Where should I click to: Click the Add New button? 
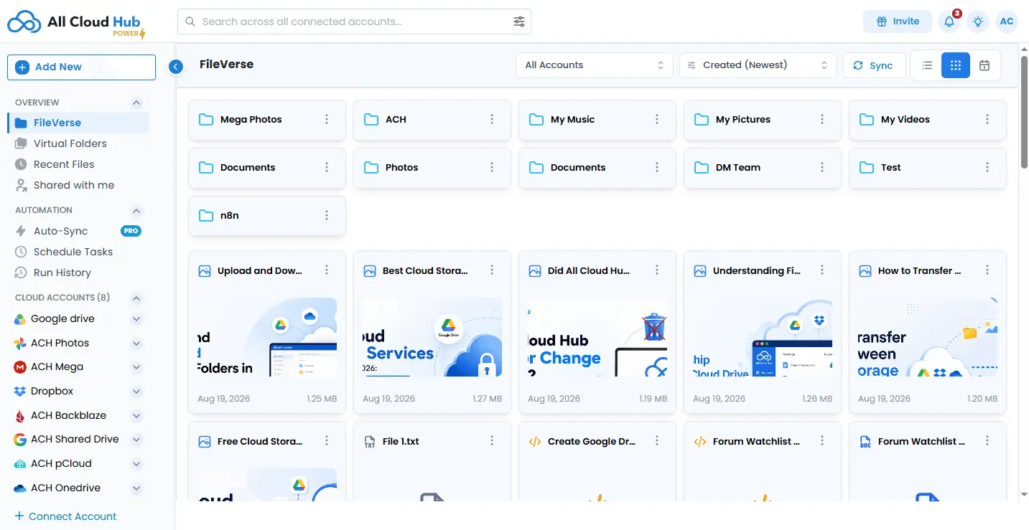(81, 67)
